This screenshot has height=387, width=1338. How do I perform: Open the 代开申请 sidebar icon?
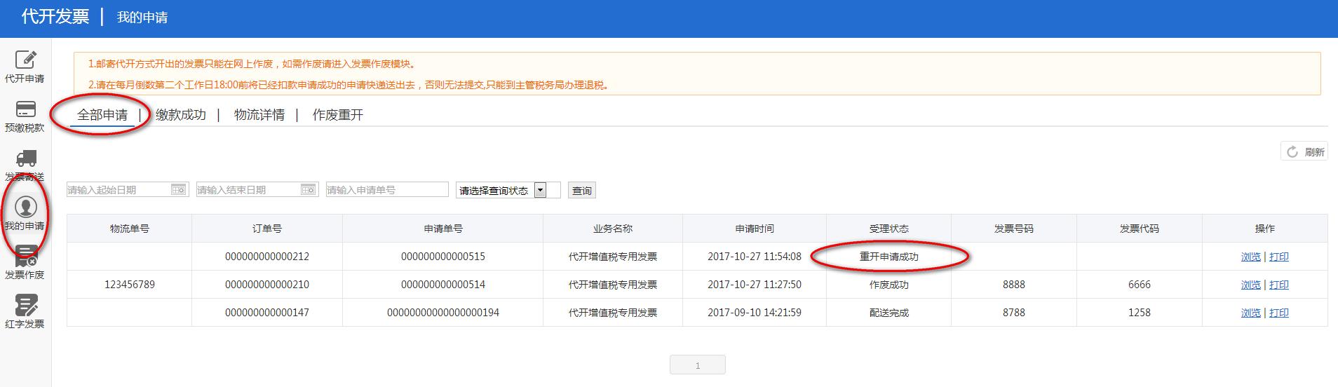pyautogui.click(x=26, y=60)
